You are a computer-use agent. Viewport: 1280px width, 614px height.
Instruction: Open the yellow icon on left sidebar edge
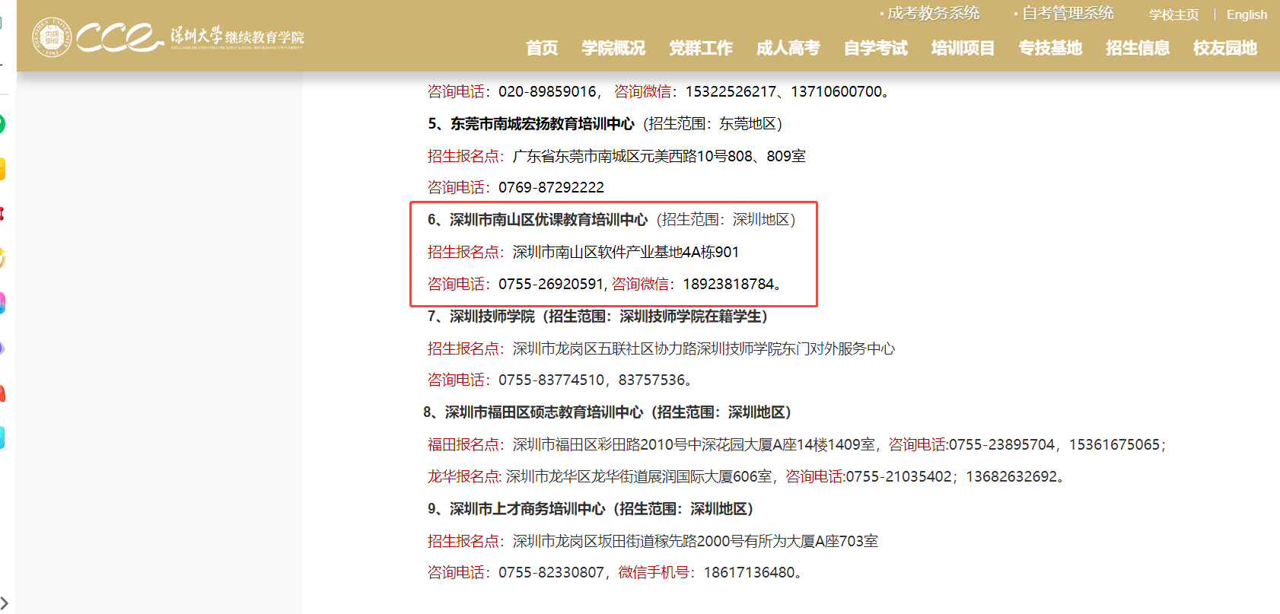pyautogui.click(x=2, y=169)
